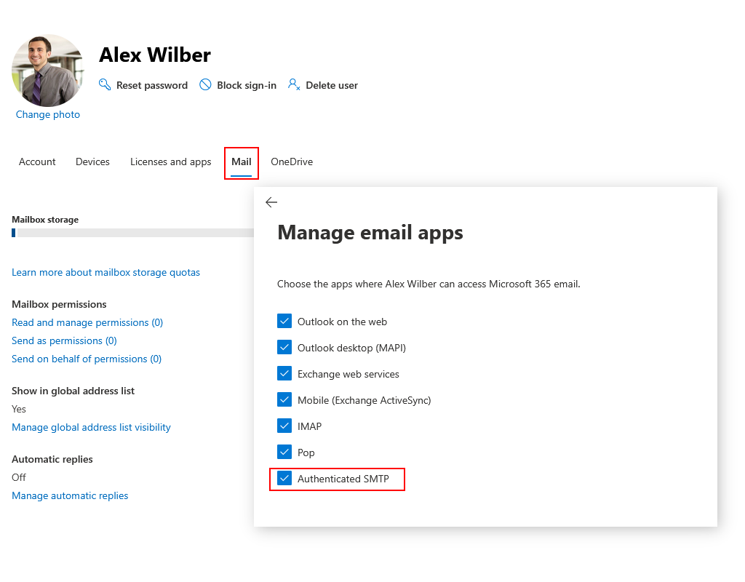Click the Reset password key icon
Screen dimensions: 745x582
tap(105, 84)
